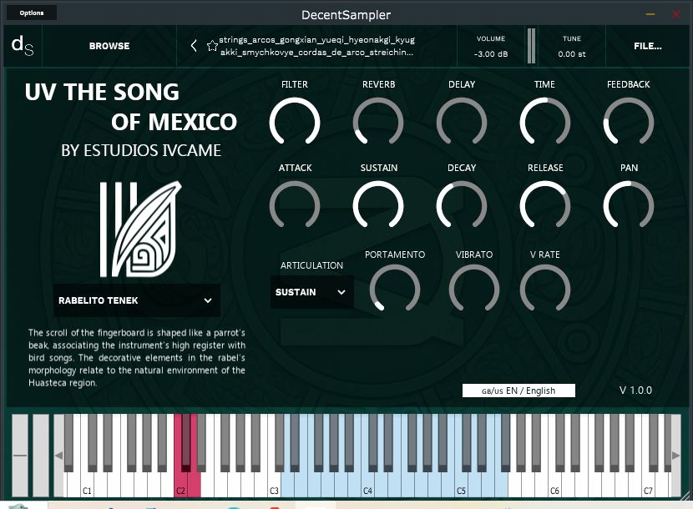The height and width of the screenshot is (509, 693).
Task: Click the BY ESTUDIOS IVCAME subtitle
Action: (141, 151)
